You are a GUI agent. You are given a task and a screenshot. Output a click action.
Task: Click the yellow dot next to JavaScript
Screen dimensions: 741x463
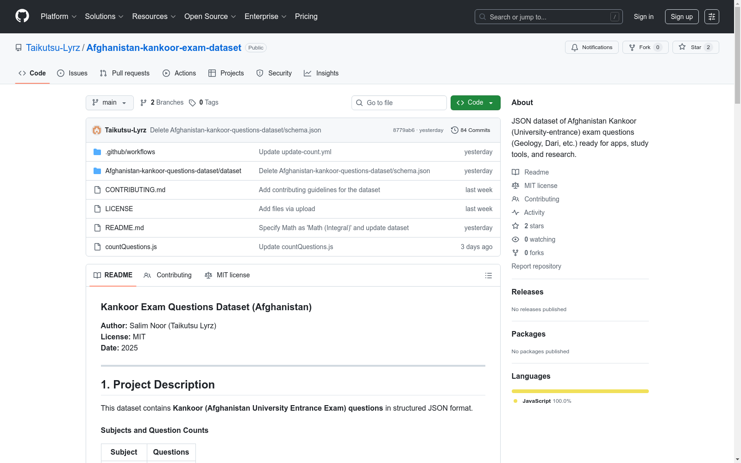515,401
